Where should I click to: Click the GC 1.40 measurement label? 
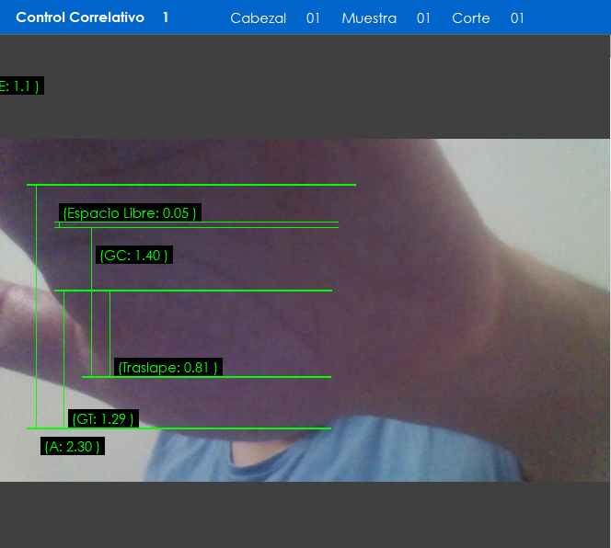[x=133, y=255]
